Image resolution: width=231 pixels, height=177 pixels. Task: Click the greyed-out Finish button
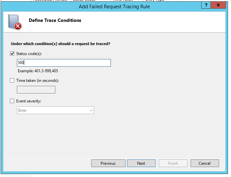click(173, 163)
